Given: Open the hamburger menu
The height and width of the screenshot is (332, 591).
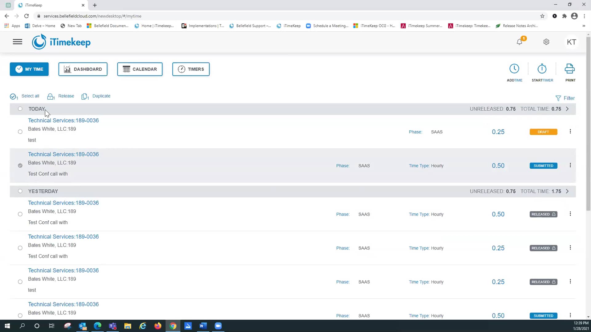Looking at the screenshot, I should 18,42.
